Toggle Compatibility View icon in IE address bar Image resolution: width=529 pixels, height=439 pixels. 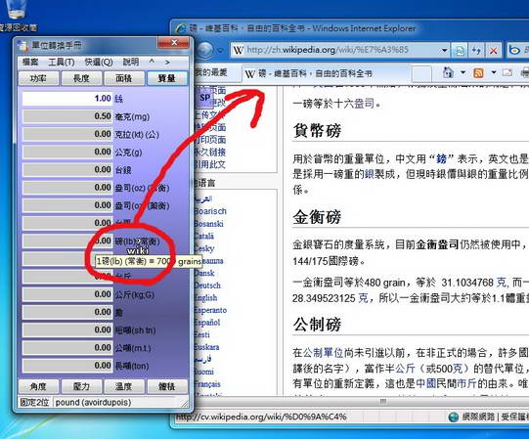click(x=460, y=51)
